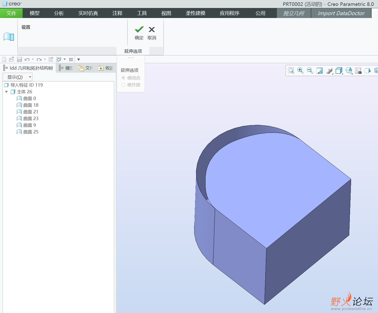Click the cube with arrow icon
378x313 pixels.
coord(368,71)
